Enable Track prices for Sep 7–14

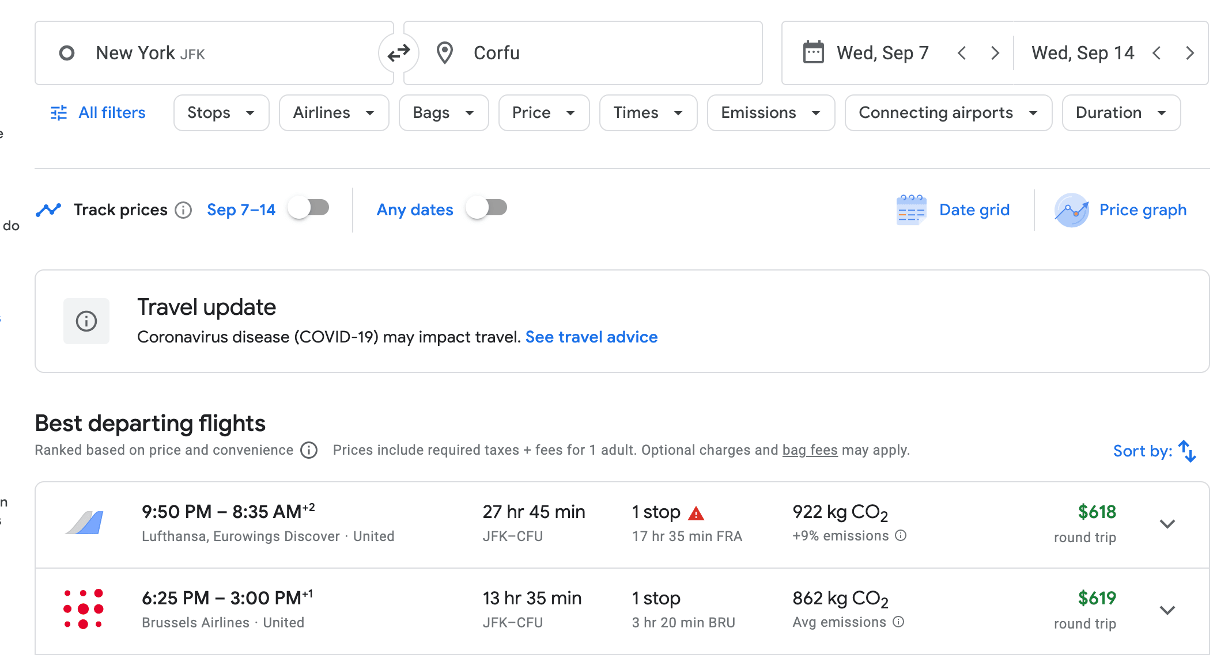[x=309, y=208]
